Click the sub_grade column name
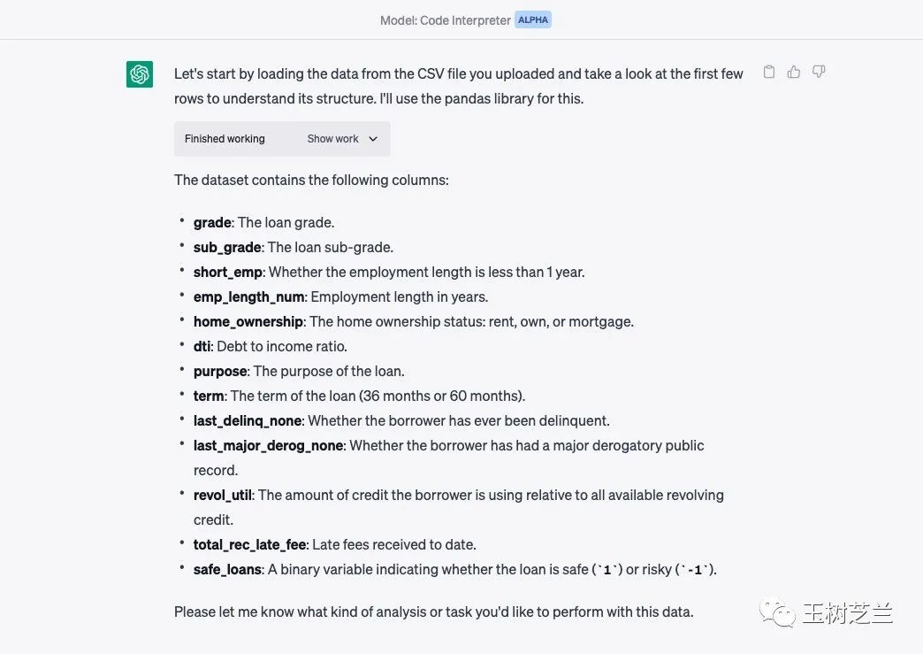The image size is (923, 654). (227, 247)
